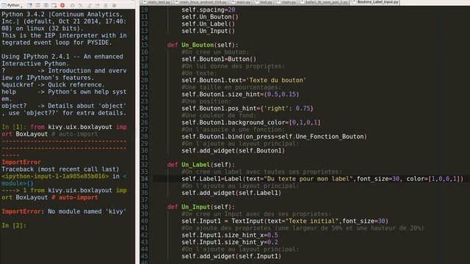The width and height of the screenshot is (470, 264).
Task: Click the 'self.add_widget(self.Label1)' line
Action: point(231,193)
